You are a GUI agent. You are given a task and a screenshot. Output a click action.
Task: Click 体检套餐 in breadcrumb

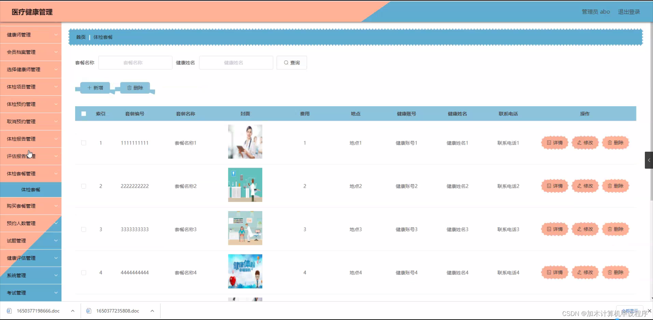pos(103,37)
